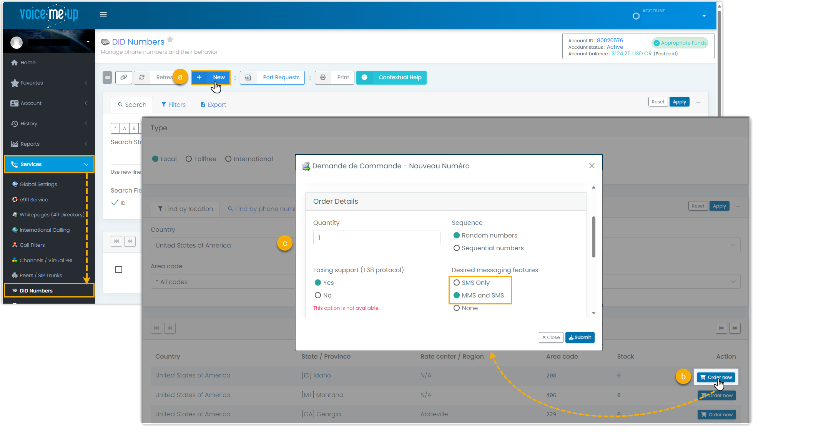This screenshot has height=442, width=836.
Task: Click Order now for Montana row
Action: (716, 395)
